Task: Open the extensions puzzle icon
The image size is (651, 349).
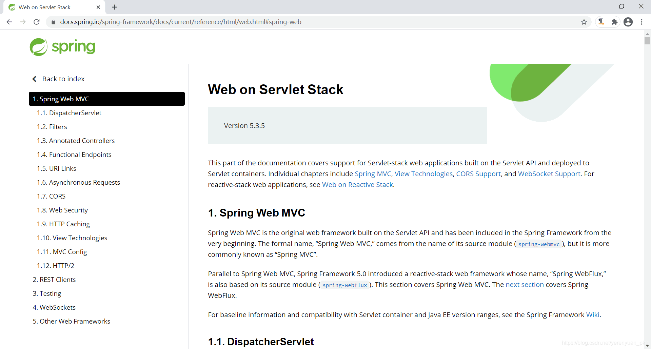Action: (614, 22)
